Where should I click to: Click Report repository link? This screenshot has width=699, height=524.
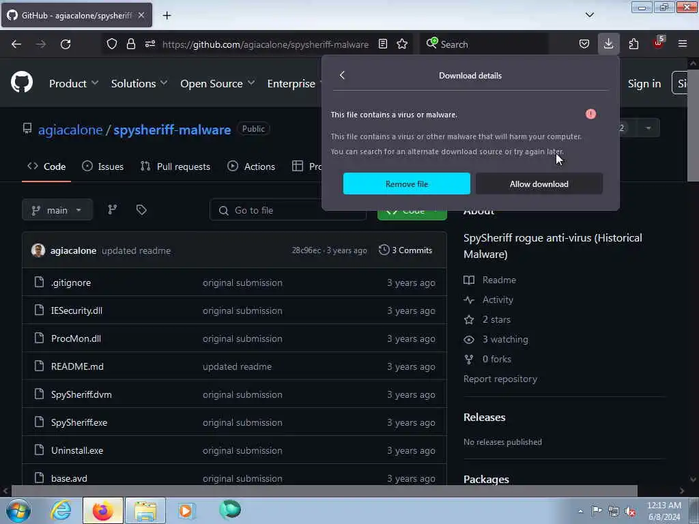point(500,379)
